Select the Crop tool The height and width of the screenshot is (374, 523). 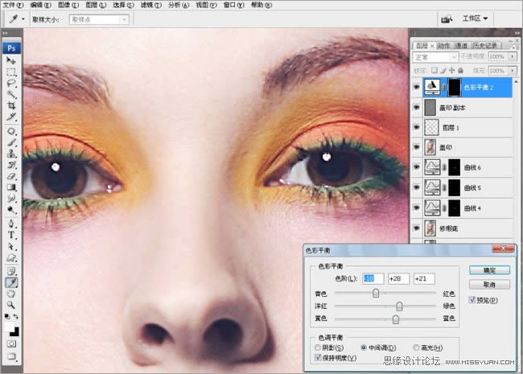11,105
